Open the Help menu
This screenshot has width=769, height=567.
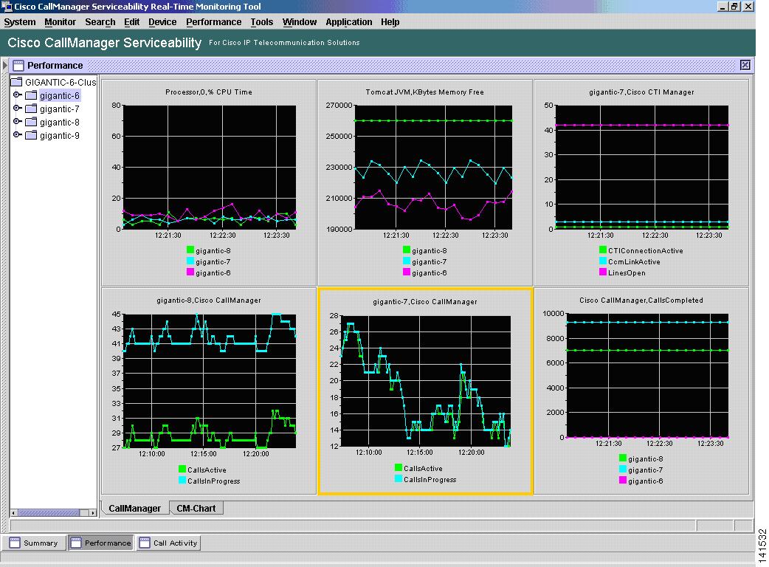coord(390,22)
